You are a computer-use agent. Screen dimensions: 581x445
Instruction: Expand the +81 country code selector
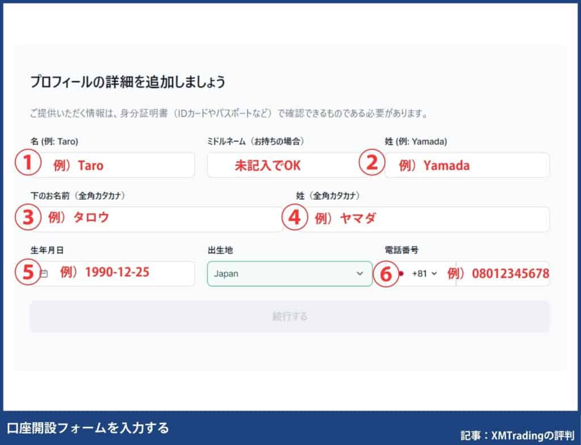click(424, 274)
